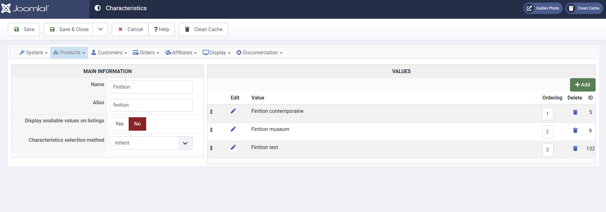Click the Joomla logo
Image resolution: width=606 pixels, height=212 pixels.
pyautogui.click(x=25, y=9)
